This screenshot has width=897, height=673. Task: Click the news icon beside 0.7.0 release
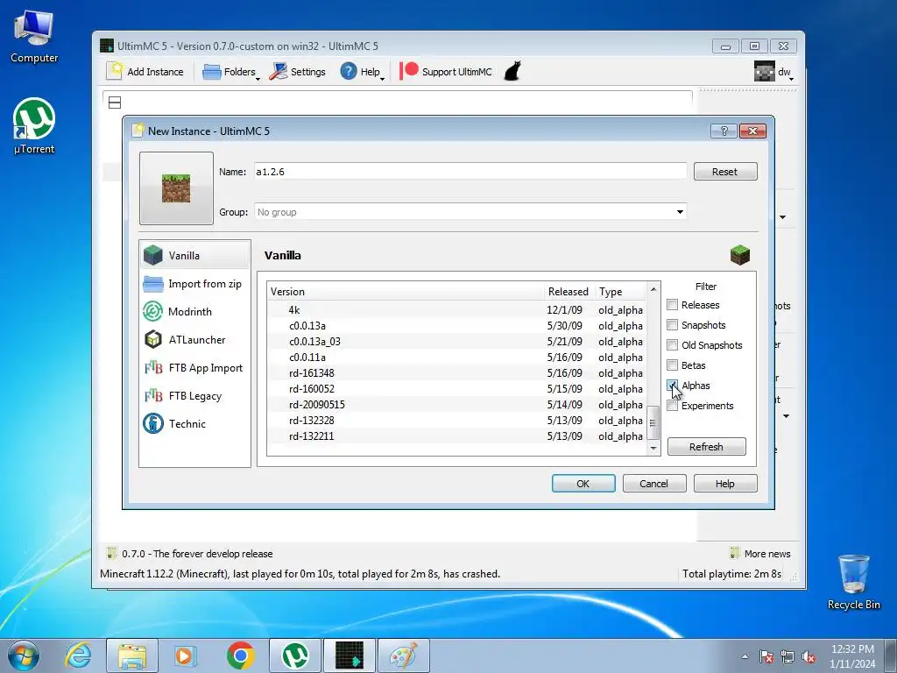click(x=112, y=554)
